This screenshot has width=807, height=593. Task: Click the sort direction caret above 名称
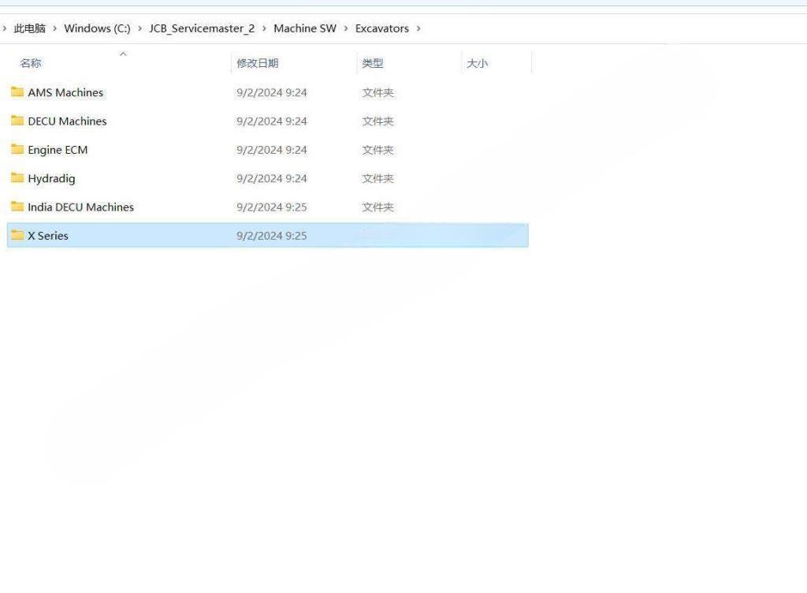click(124, 54)
